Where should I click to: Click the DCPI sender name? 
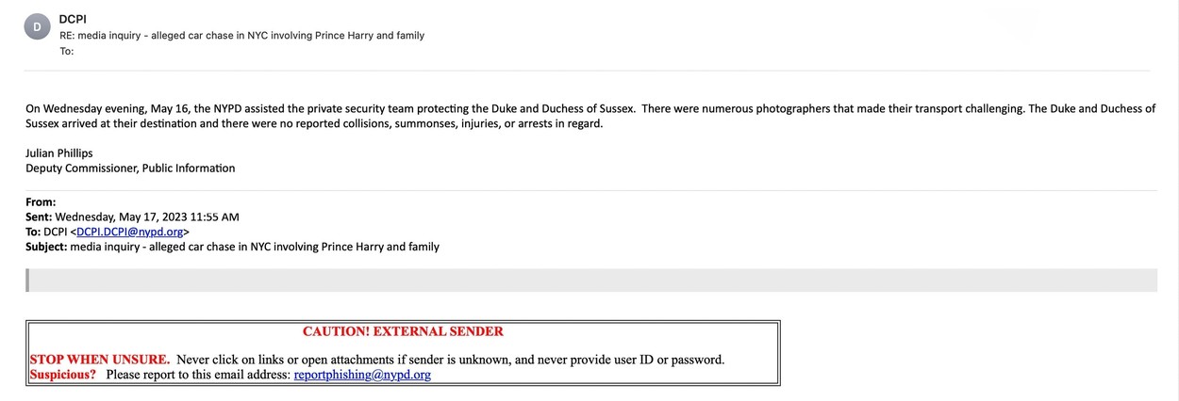coord(73,19)
